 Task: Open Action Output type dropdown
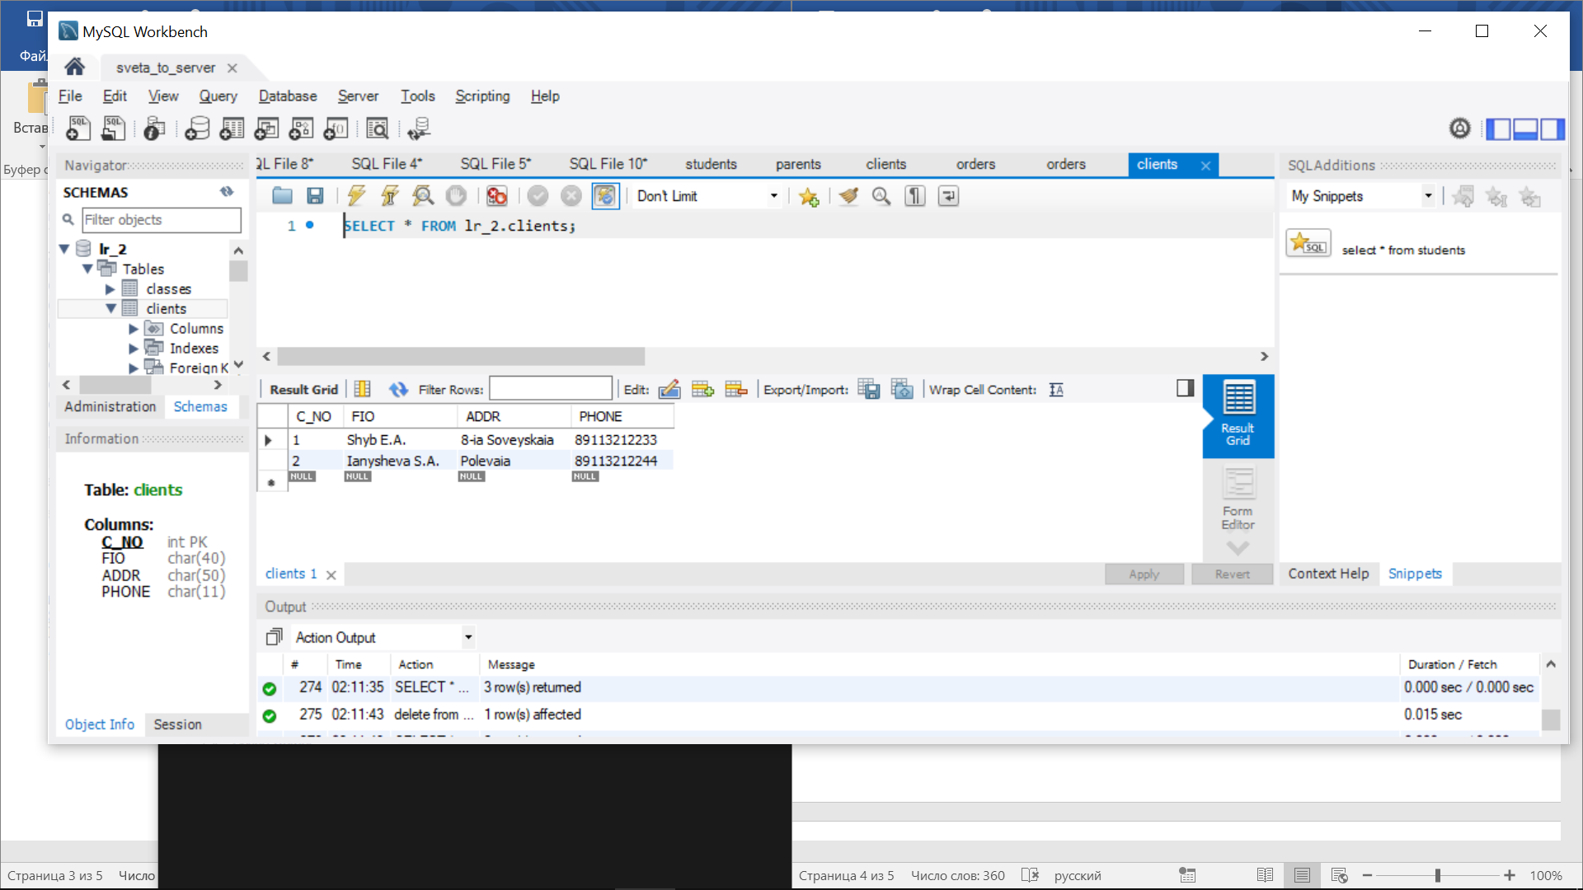pos(383,637)
